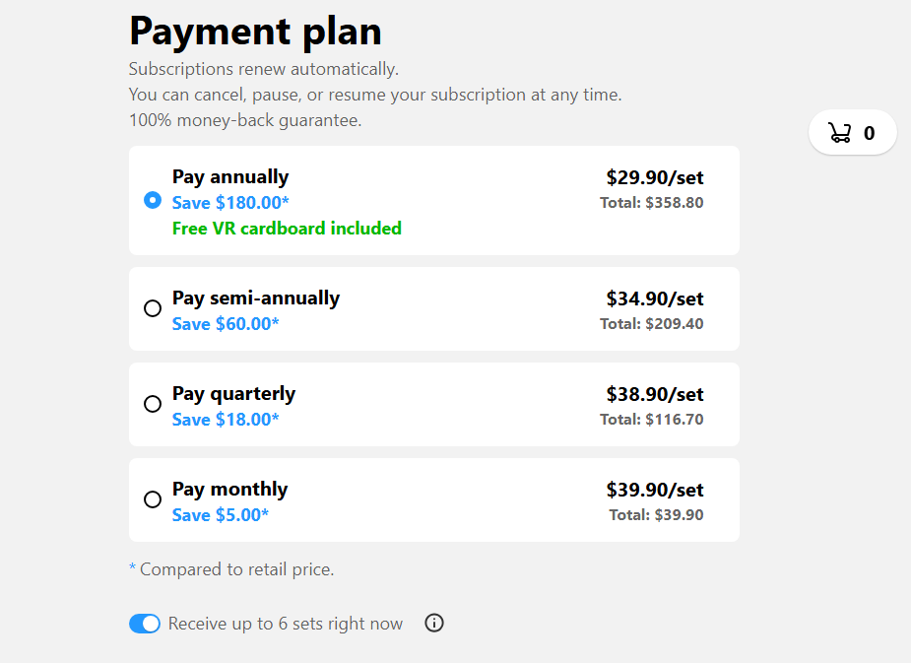Viewport: 911px width, 663px height.
Task: Click the $29.90/set annual price
Action: 655,177
